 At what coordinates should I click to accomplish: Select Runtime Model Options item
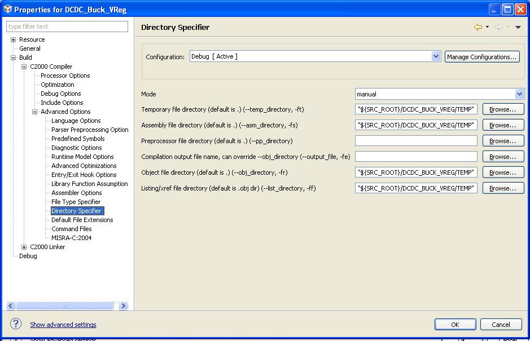pyautogui.click(x=82, y=157)
